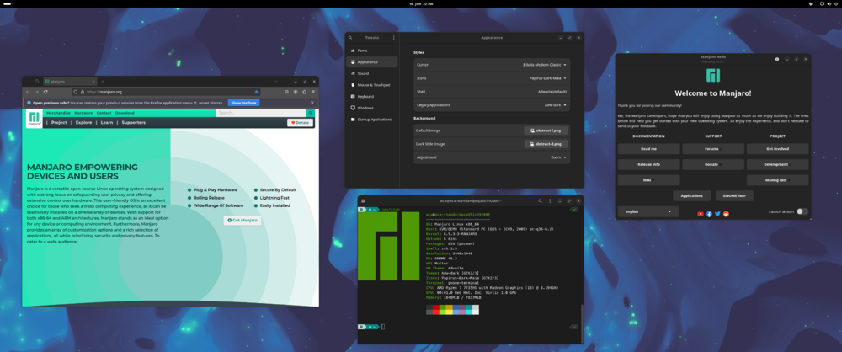Viewport: 842px width, 352px height.
Task: Open the Legacy Applications dropdown Adw-dark
Action: click(x=555, y=105)
